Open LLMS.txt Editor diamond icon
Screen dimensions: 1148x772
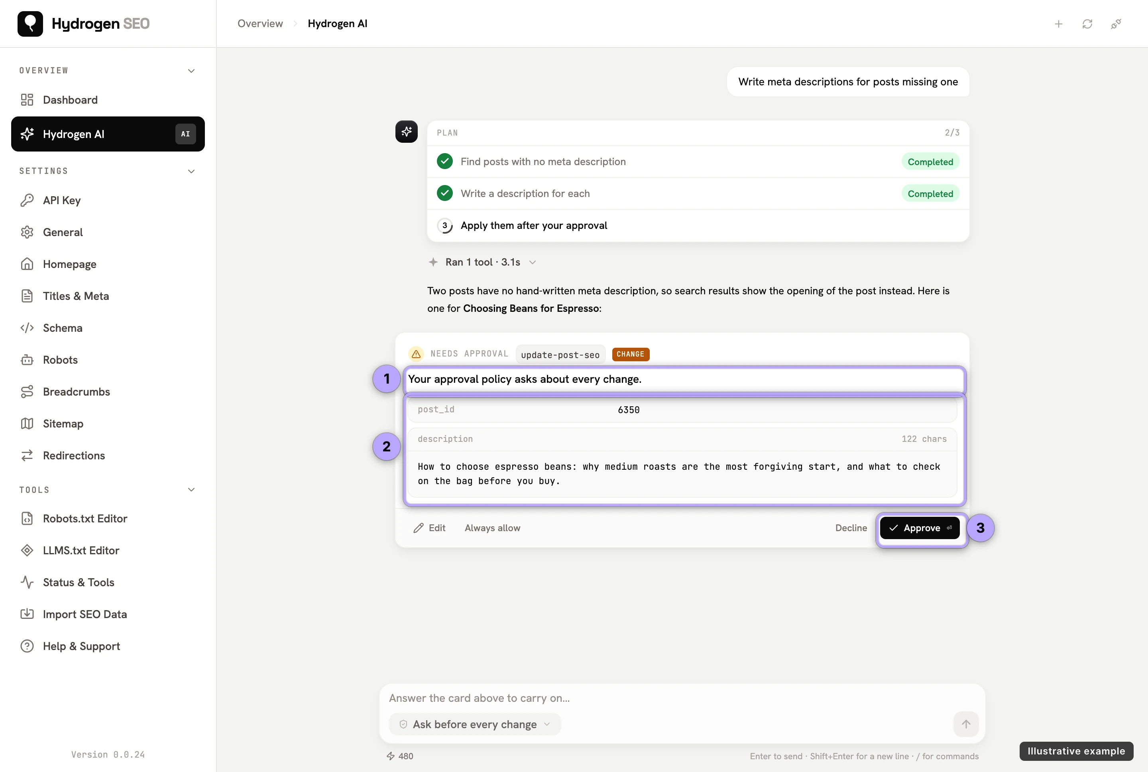(x=27, y=550)
